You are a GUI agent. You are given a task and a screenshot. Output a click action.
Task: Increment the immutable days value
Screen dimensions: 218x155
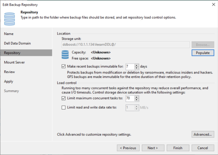136,65
